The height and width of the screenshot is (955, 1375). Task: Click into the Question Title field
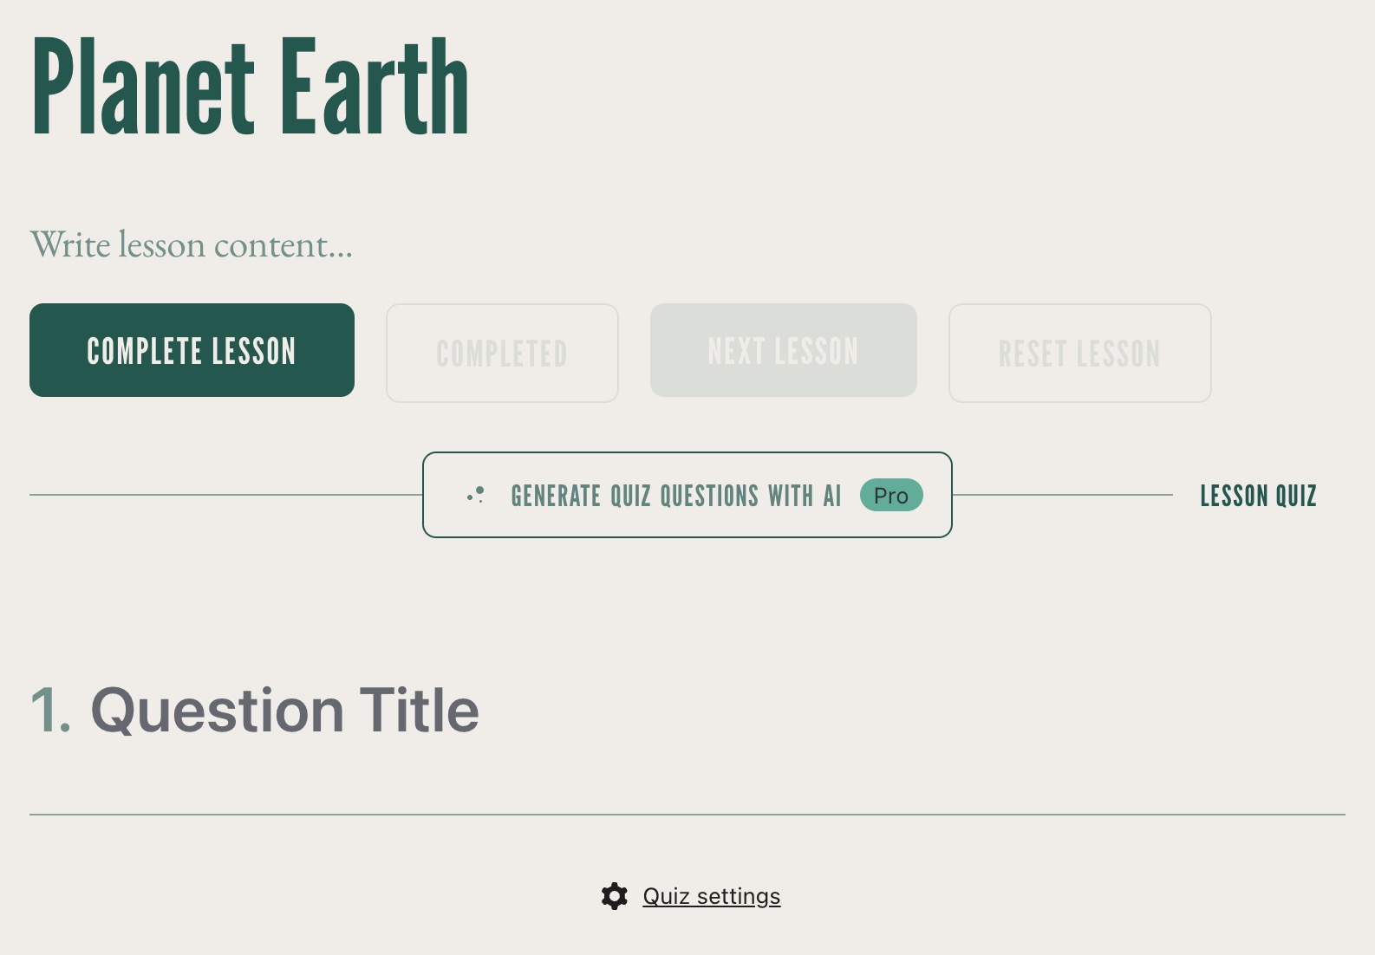point(284,711)
